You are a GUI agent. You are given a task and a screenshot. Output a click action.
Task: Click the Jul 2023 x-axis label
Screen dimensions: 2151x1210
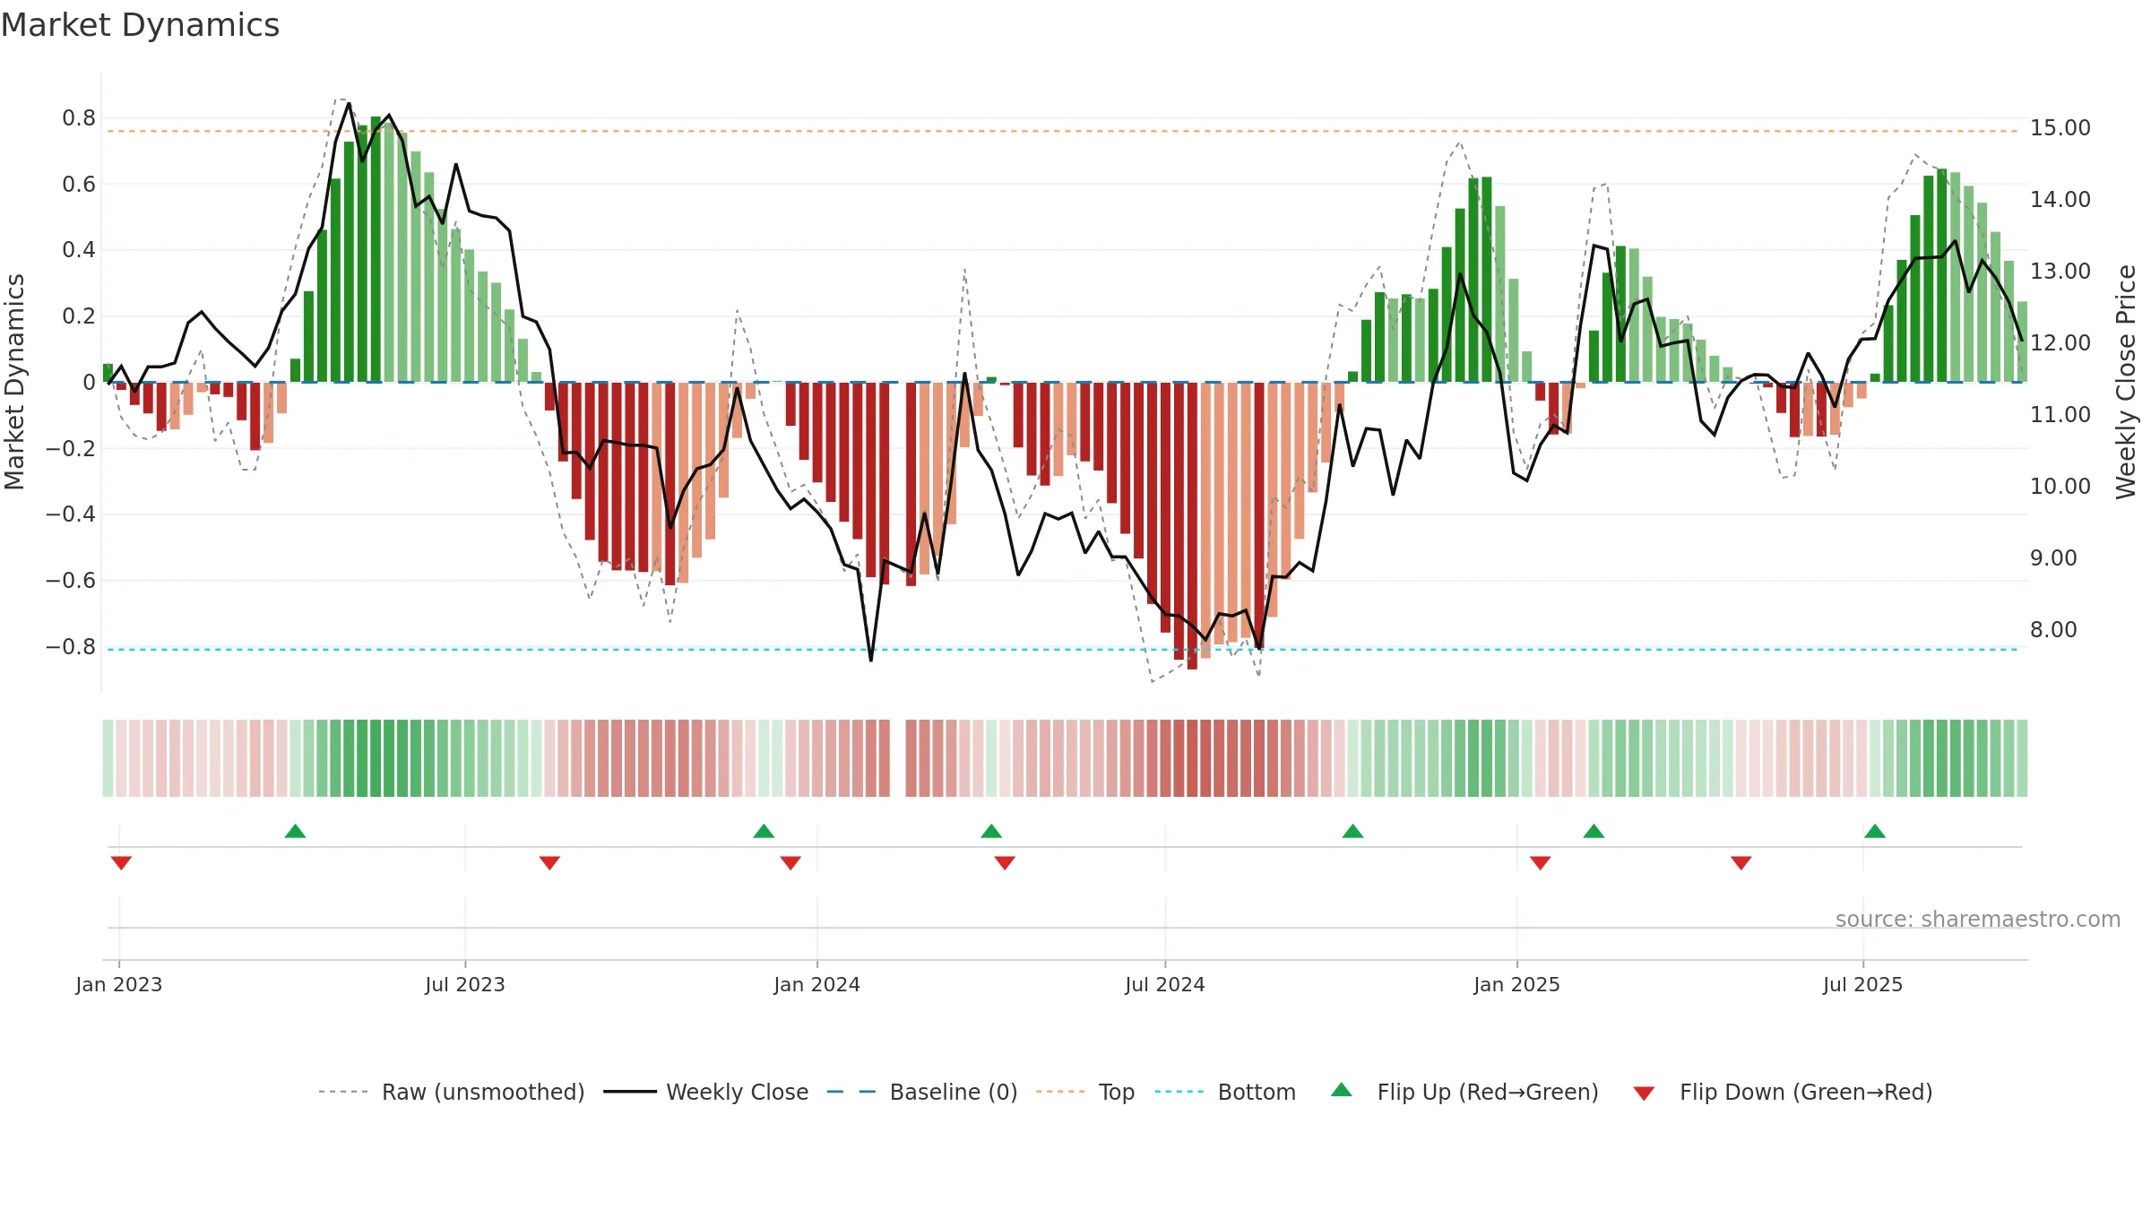465,984
